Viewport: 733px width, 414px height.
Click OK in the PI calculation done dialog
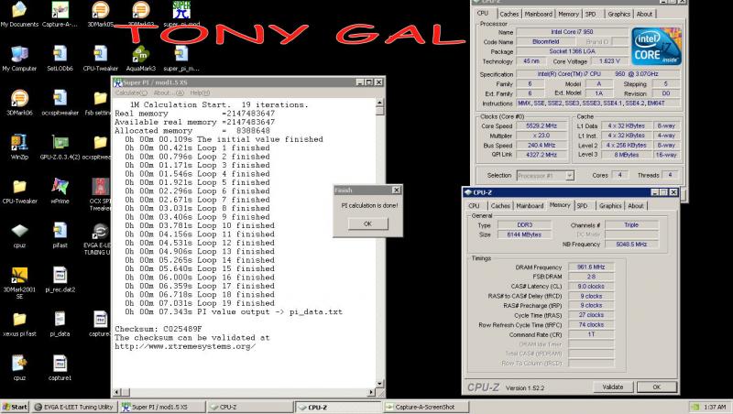(368, 223)
